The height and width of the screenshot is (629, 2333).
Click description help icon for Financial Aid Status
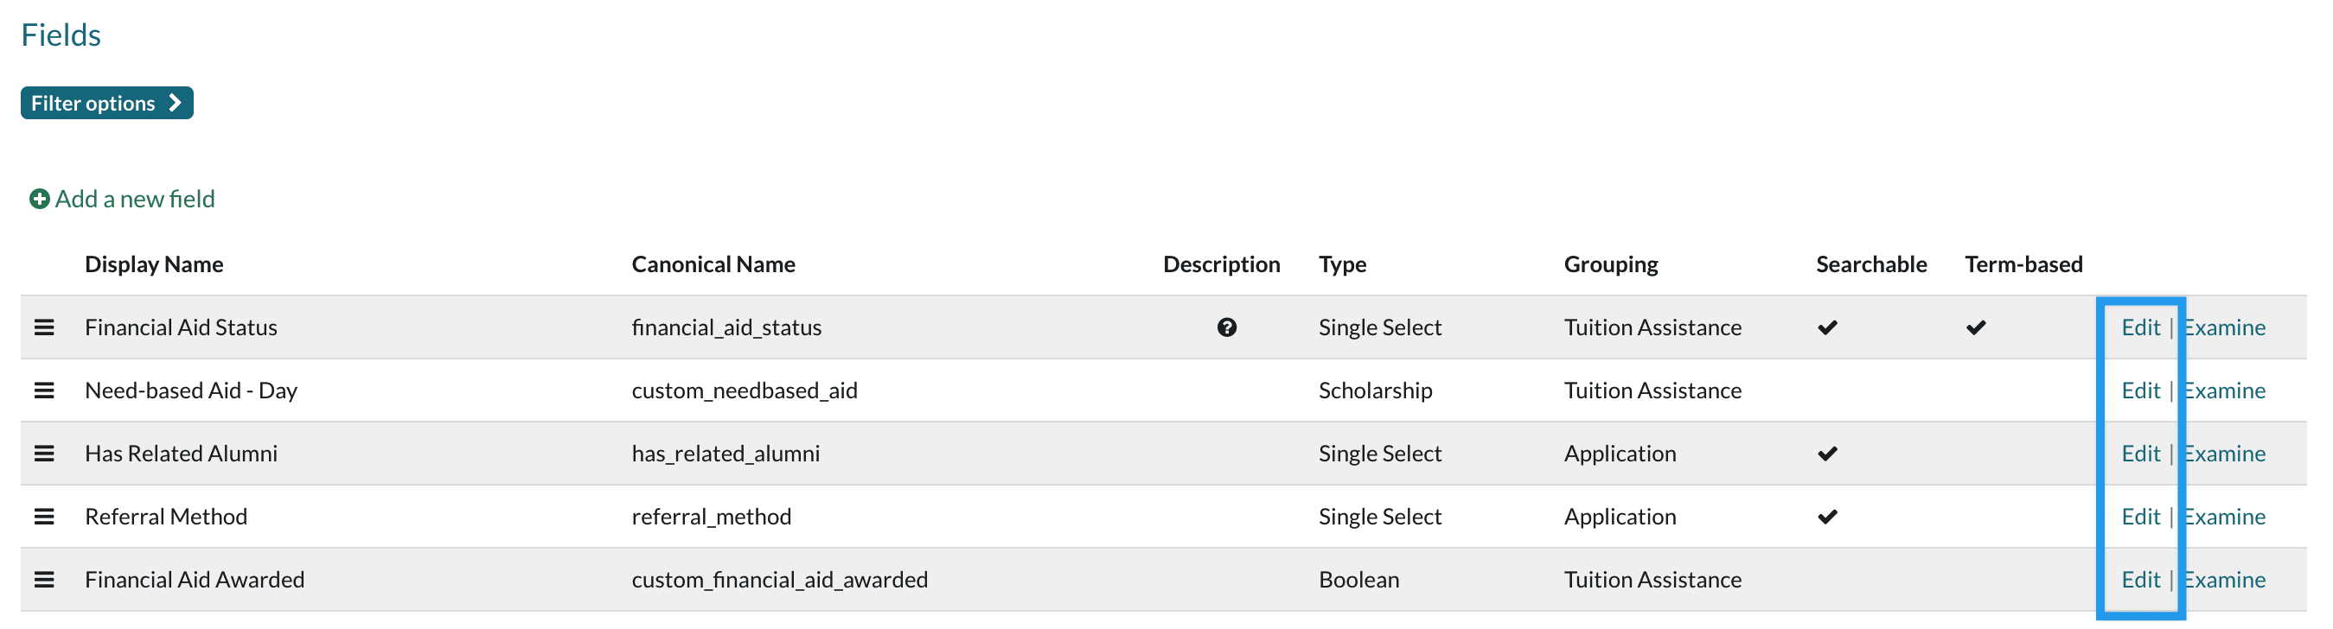pos(1226,327)
